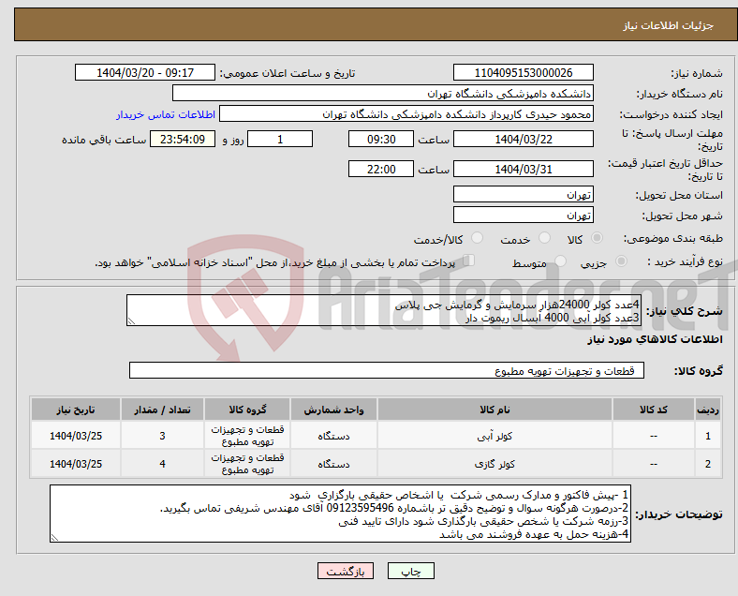Viewport: 738px width, 596px height.
Task: Click the جزئیات اطلاعات نیاز page title
Action: [x=668, y=25]
